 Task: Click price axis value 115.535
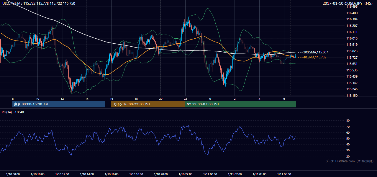(x=352, y=70)
